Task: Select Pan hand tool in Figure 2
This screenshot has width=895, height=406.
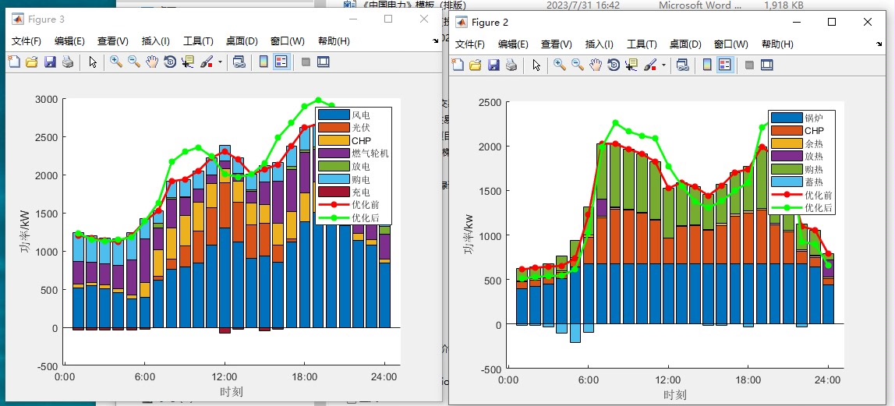Action: (596, 65)
